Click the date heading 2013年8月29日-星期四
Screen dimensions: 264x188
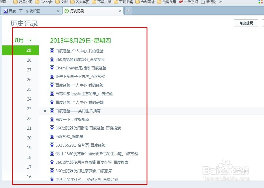click(81, 41)
